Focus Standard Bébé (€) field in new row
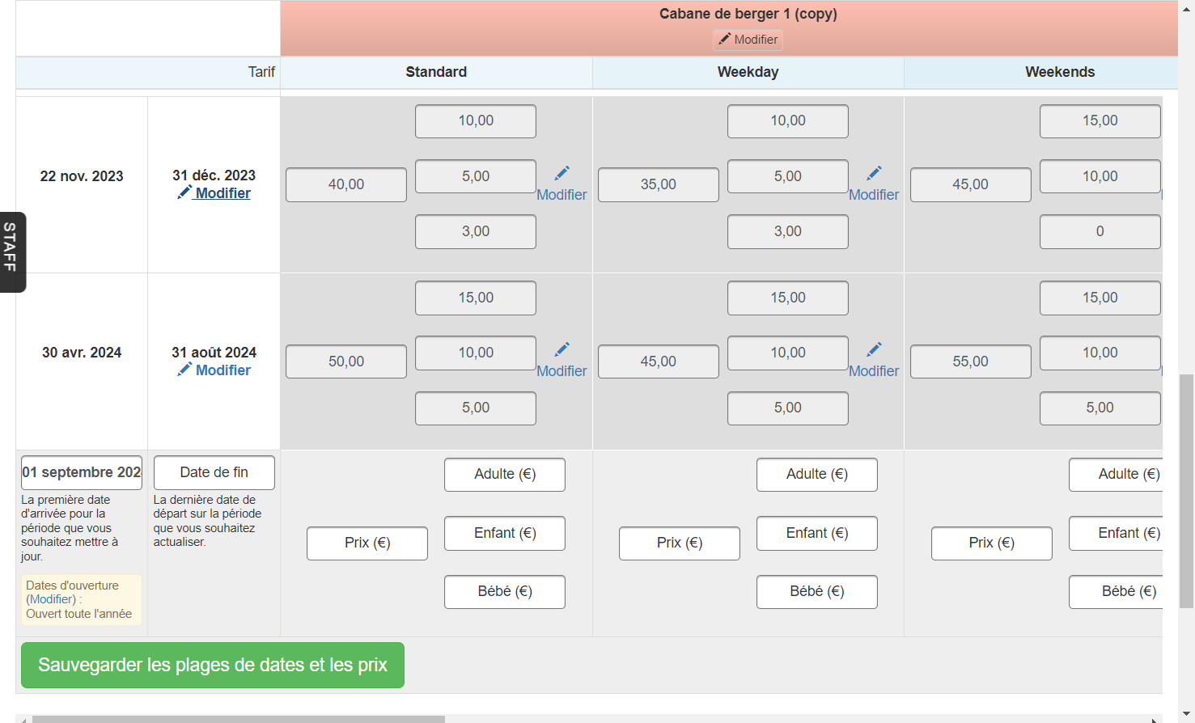The width and height of the screenshot is (1195, 723). [x=505, y=592]
